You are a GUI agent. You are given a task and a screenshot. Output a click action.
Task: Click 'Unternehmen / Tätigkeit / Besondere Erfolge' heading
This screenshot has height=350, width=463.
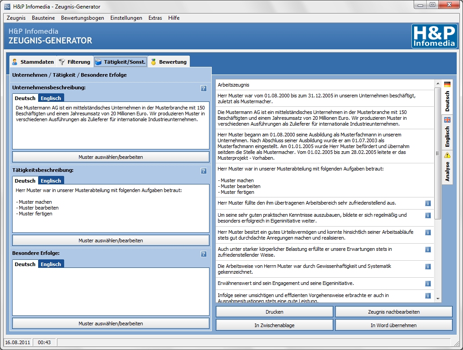click(x=70, y=75)
